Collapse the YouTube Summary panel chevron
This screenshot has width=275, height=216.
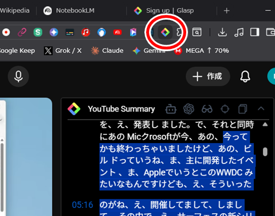[x=261, y=109]
